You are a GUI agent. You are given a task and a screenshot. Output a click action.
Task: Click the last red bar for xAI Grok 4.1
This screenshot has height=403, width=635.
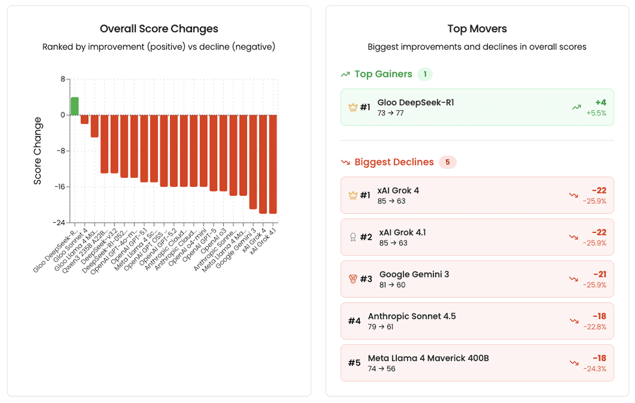(x=273, y=164)
